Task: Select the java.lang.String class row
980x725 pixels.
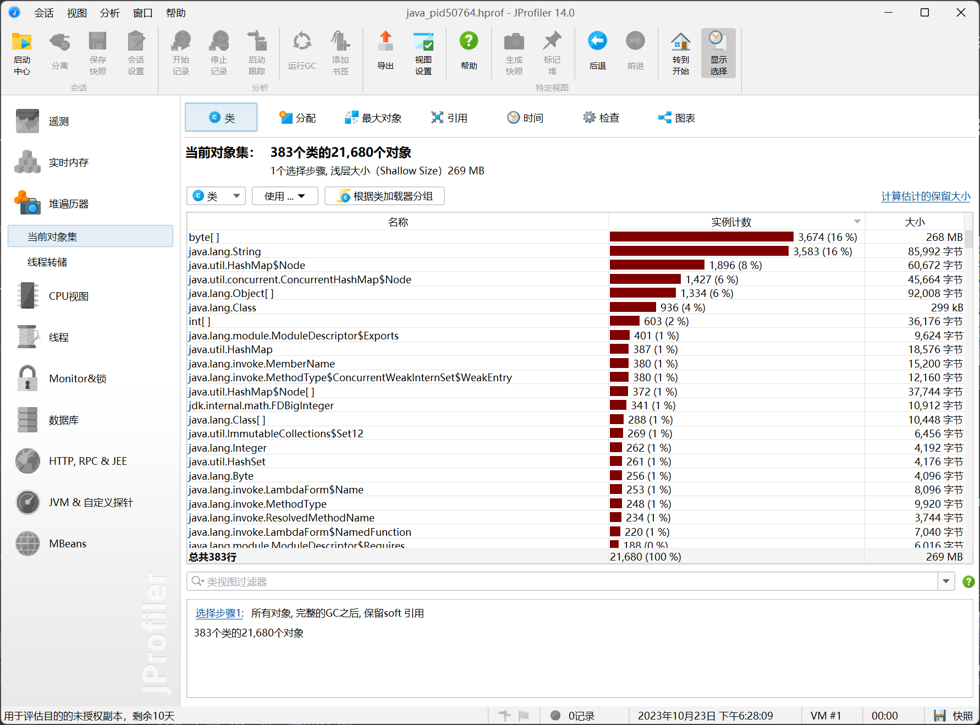Action: tap(575, 251)
